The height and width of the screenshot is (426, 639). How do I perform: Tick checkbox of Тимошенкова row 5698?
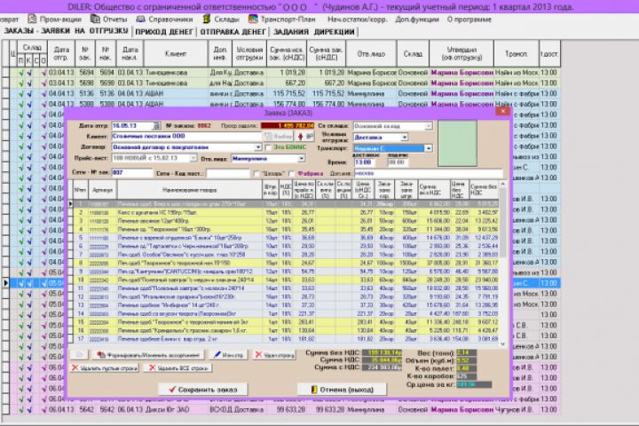pyautogui.click(x=5, y=83)
